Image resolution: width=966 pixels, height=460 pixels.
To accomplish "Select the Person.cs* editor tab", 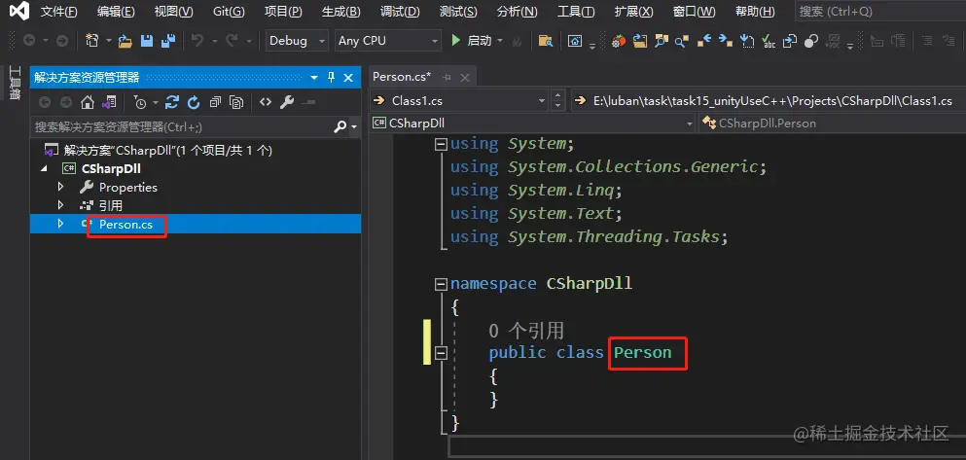I will pos(402,77).
